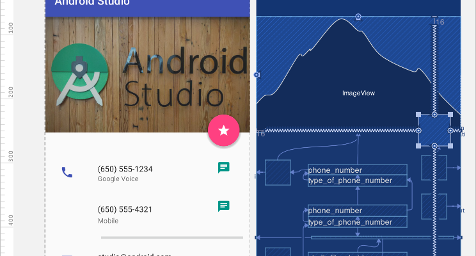This screenshot has height=256, width=476.
Task: Select the Mobile label
Action: click(108, 221)
